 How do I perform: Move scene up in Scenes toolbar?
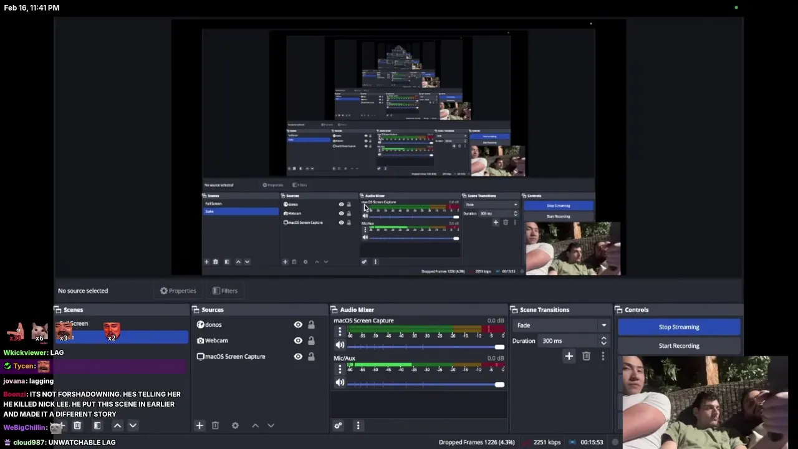(117, 425)
